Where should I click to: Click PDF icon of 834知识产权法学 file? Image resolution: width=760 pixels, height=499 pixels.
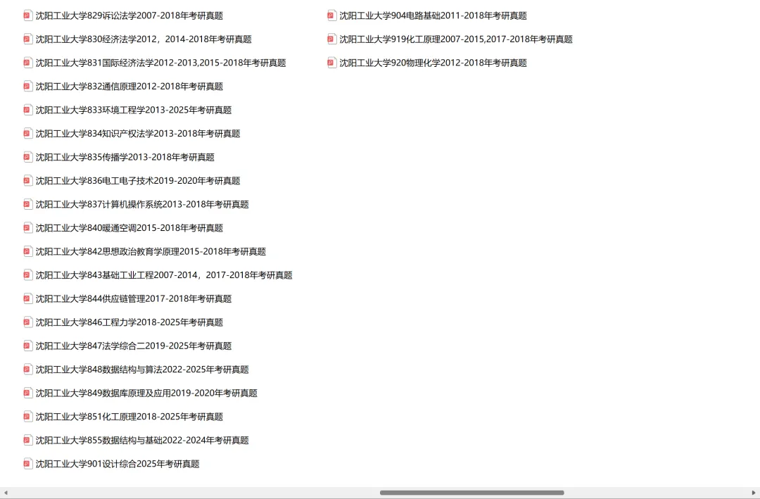[x=28, y=133]
